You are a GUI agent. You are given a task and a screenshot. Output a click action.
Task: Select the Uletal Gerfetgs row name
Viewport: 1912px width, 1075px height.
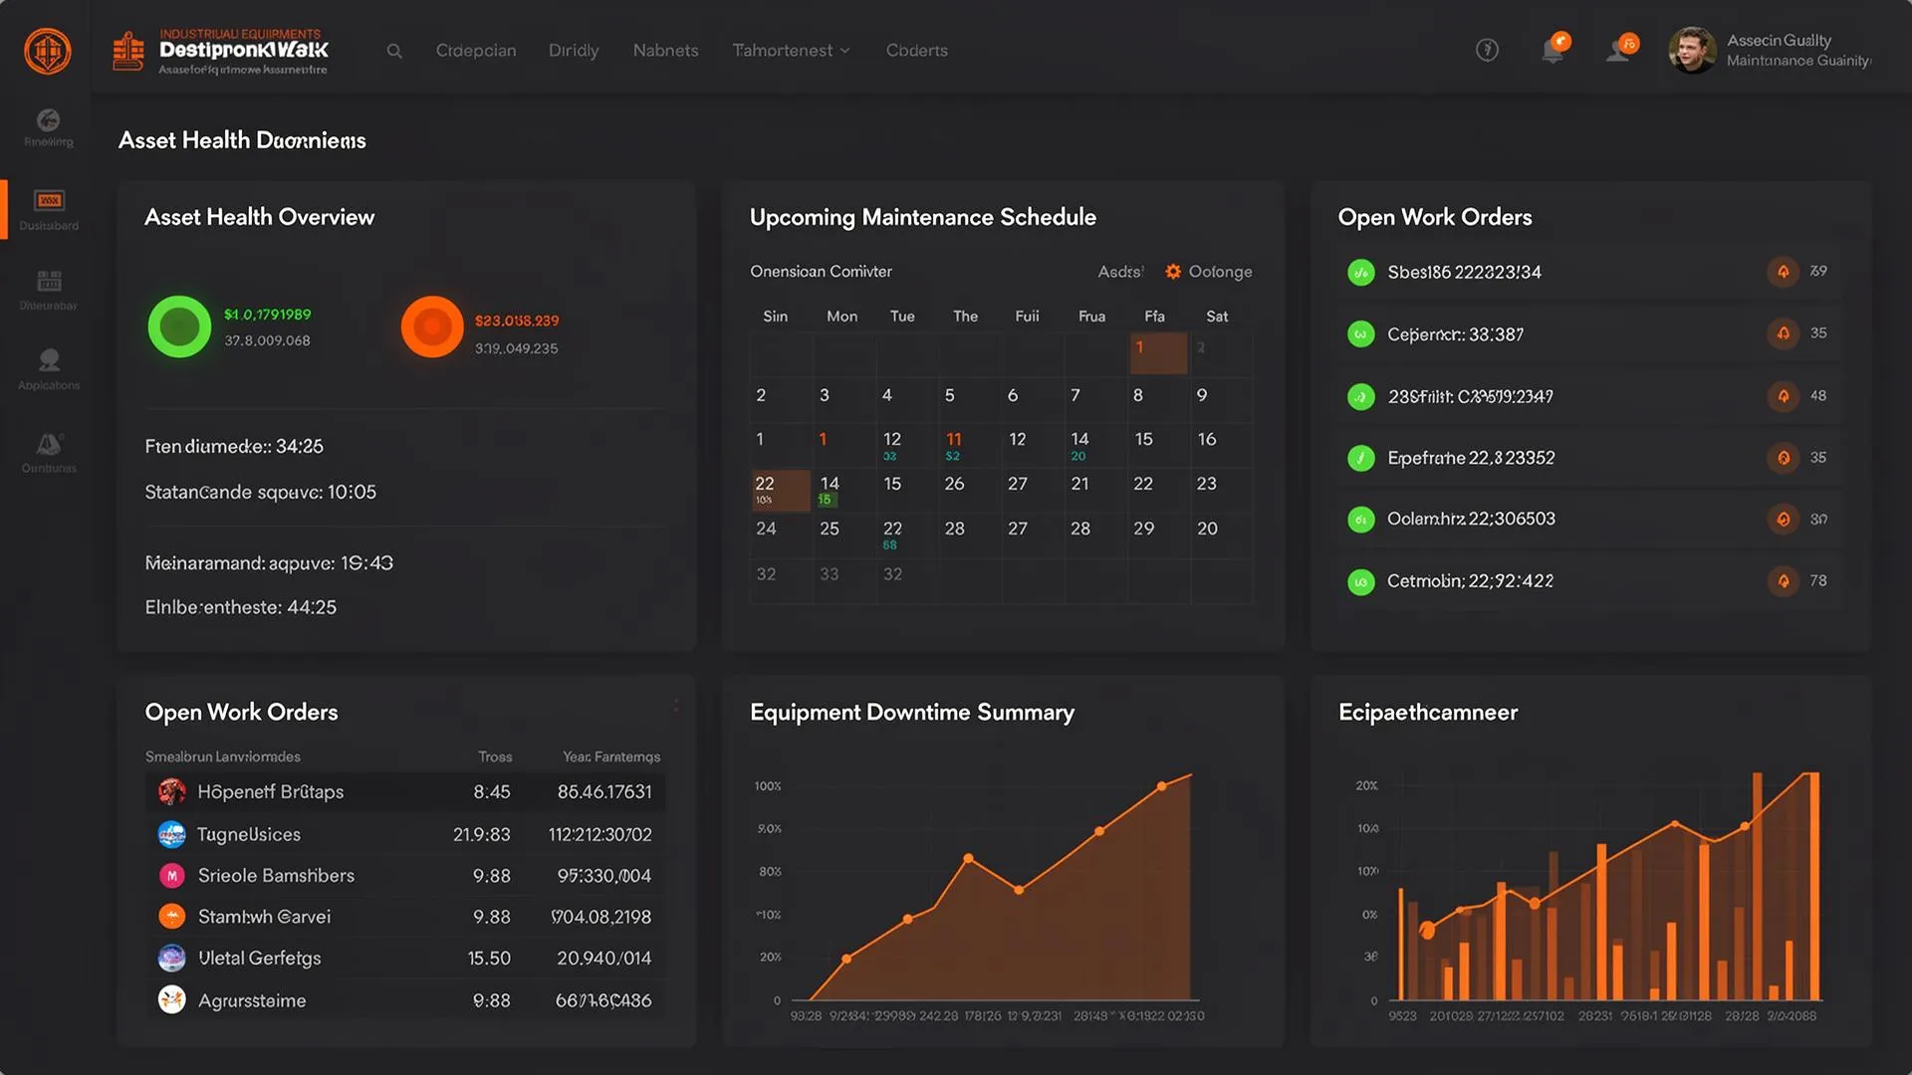pyautogui.click(x=259, y=958)
